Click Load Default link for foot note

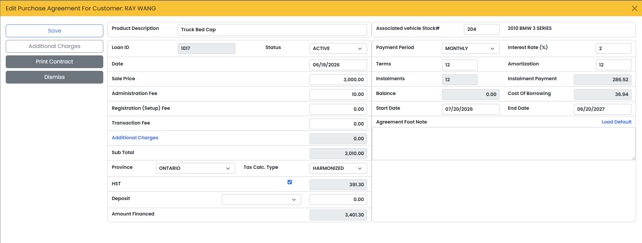click(x=616, y=122)
